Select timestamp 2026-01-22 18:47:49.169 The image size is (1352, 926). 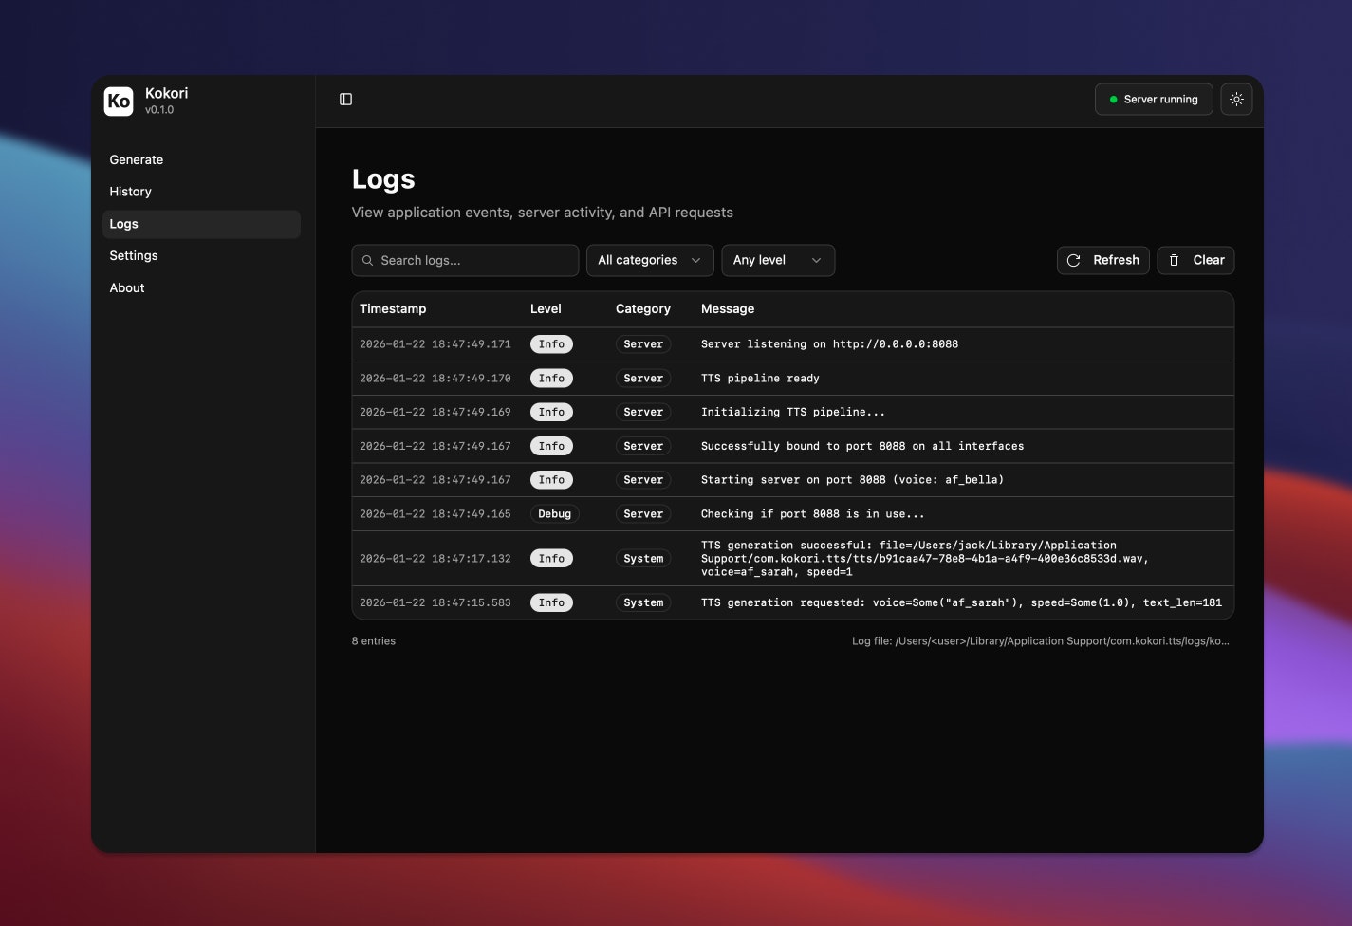click(x=435, y=413)
